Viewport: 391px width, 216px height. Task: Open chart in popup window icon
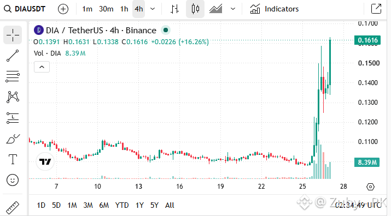376,9
